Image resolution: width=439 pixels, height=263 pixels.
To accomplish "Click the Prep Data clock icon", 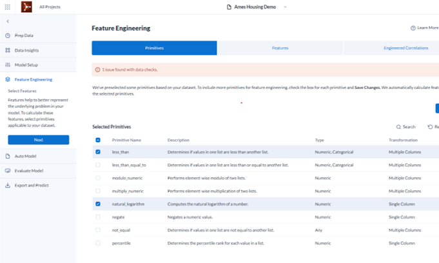I will 8,35.
